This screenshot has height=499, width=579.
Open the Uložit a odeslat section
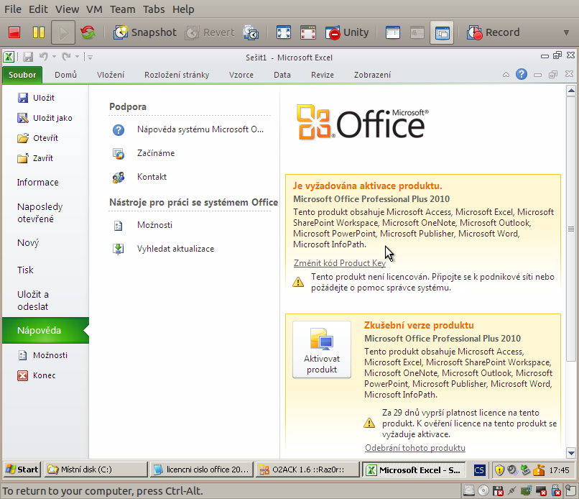click(x=33, y=301)
